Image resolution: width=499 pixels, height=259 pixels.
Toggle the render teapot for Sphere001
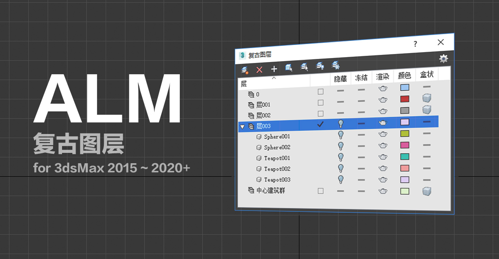point(383,134)
